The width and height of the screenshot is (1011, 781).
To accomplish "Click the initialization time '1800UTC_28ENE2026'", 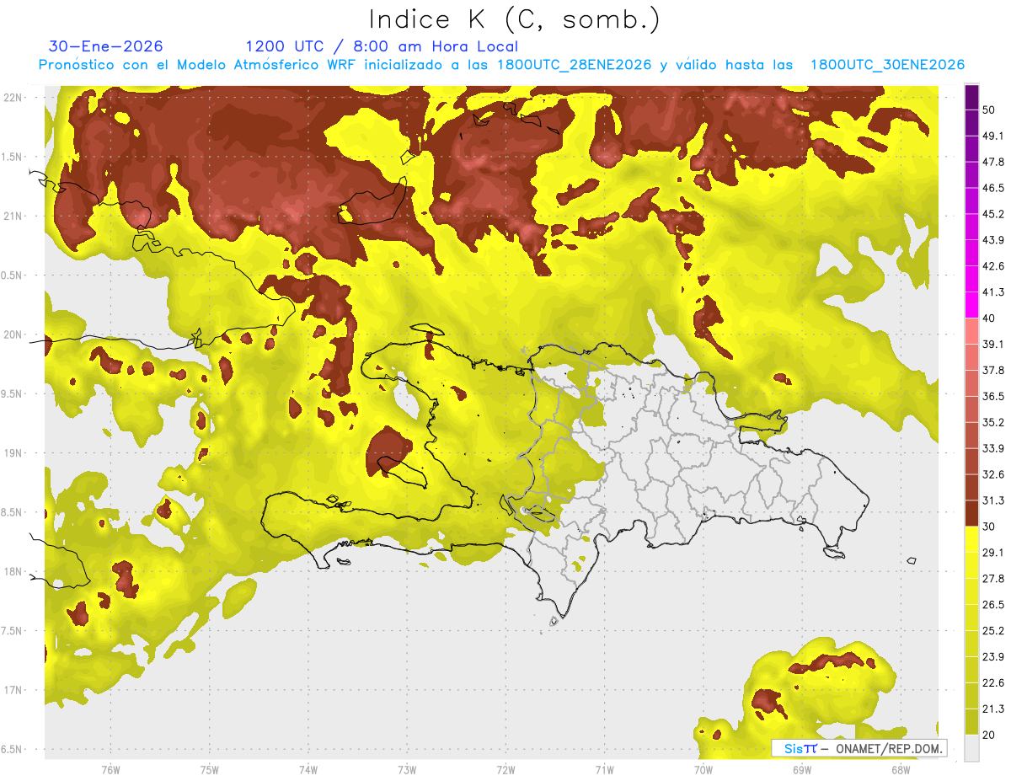I will [x=574, y=65].
